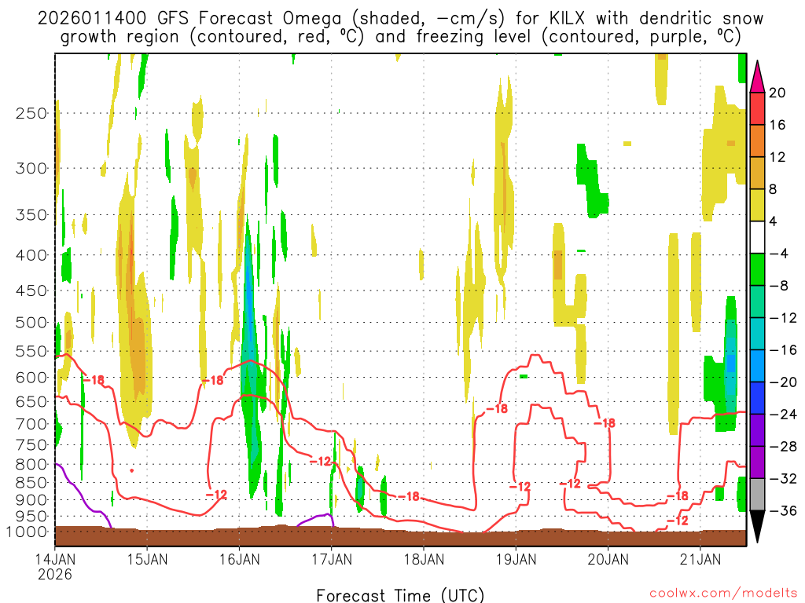Click the 700 pressure level label
Screen dimensions: 805x603
[x=31, y=424]
